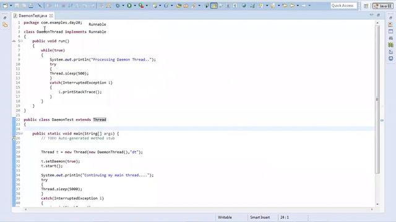The width and height of the screenshot is (396, 222).
Task: Click the '24 : 1' cursor position status
Action: pyautogui.click(x=285, y=217)
